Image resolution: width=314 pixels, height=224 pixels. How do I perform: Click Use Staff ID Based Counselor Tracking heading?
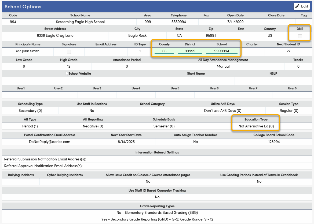(157, 190)
